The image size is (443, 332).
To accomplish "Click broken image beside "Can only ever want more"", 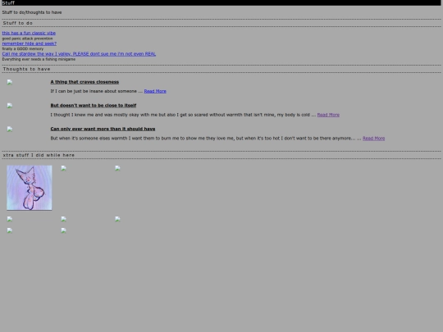I will click(x=10, y=129).
